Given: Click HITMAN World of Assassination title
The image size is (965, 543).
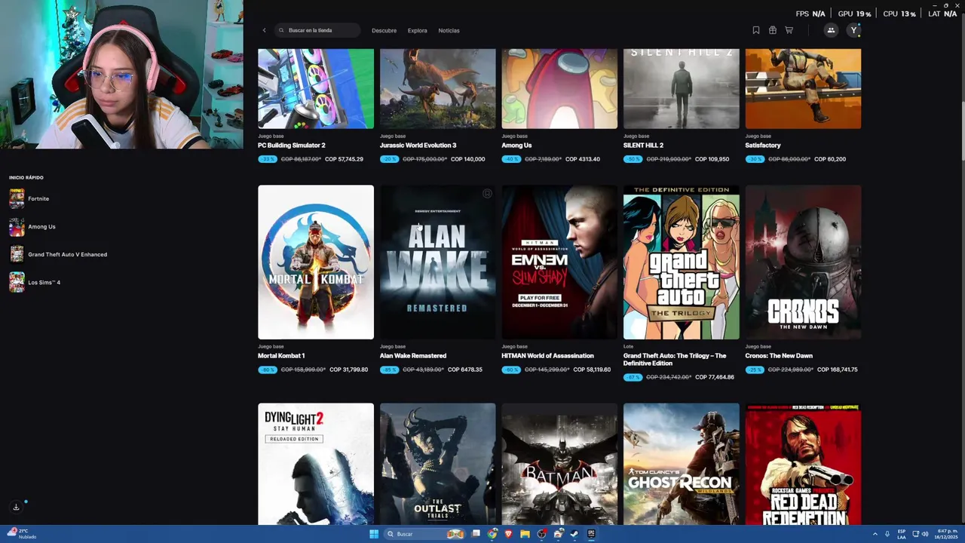Looking at the screenshot, I should click(547, 355).
